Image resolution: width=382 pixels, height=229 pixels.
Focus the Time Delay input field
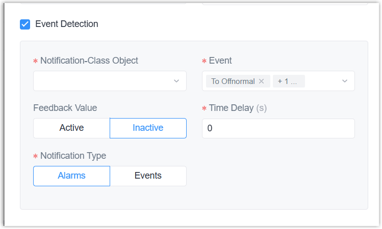tap(278, 129)
